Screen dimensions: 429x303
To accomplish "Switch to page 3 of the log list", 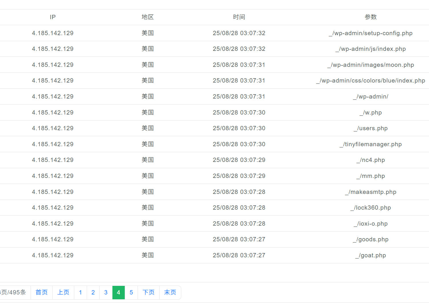I will (x=106, y=292).
